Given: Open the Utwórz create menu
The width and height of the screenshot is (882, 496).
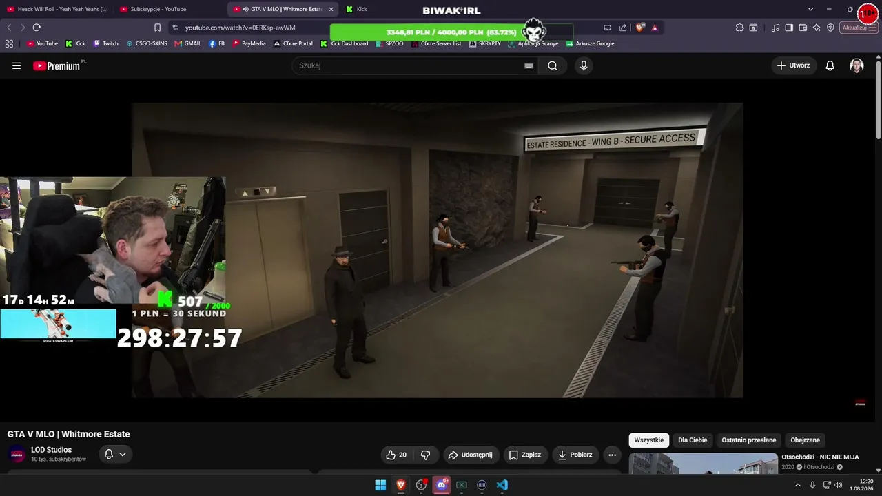Looking at the screenshot, I should tap(793, 65).
